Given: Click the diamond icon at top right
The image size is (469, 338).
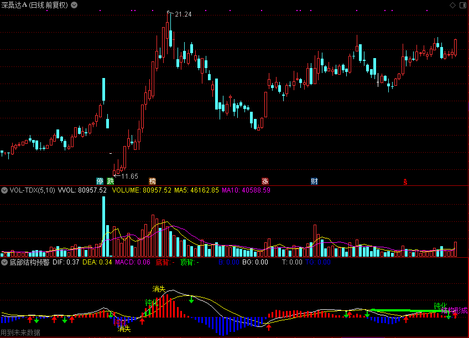Looking at the screenshot, I should click(452, 5).
